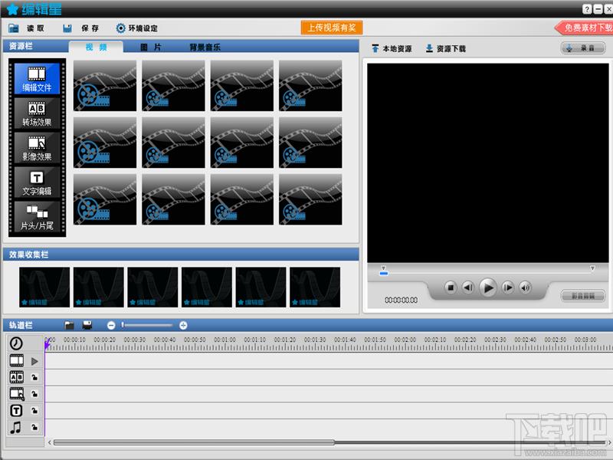The image size is (613, 460).
Task: Select the 转场效果 transition icon
Action: point(37,113)
